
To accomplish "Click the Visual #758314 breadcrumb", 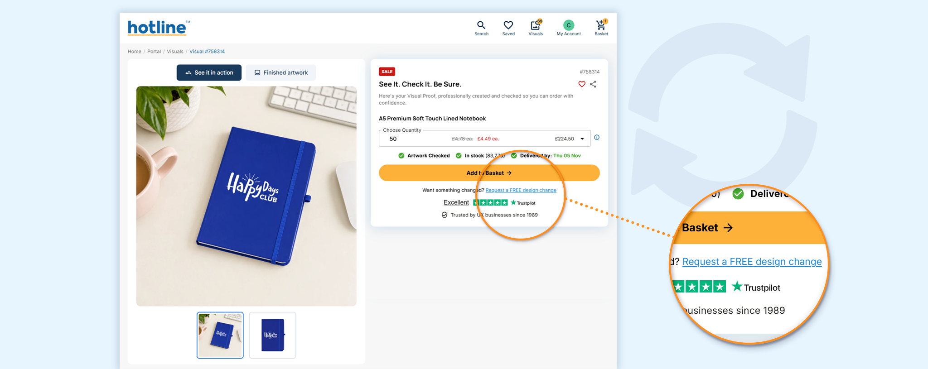I will [x=207, y=52].
